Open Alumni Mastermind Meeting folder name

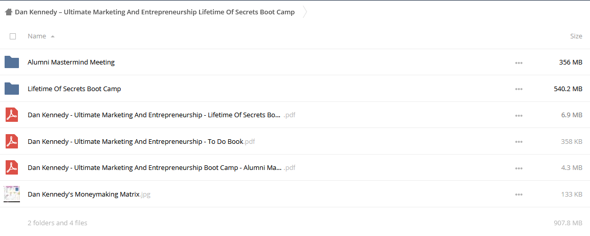[x=71, y=62]
